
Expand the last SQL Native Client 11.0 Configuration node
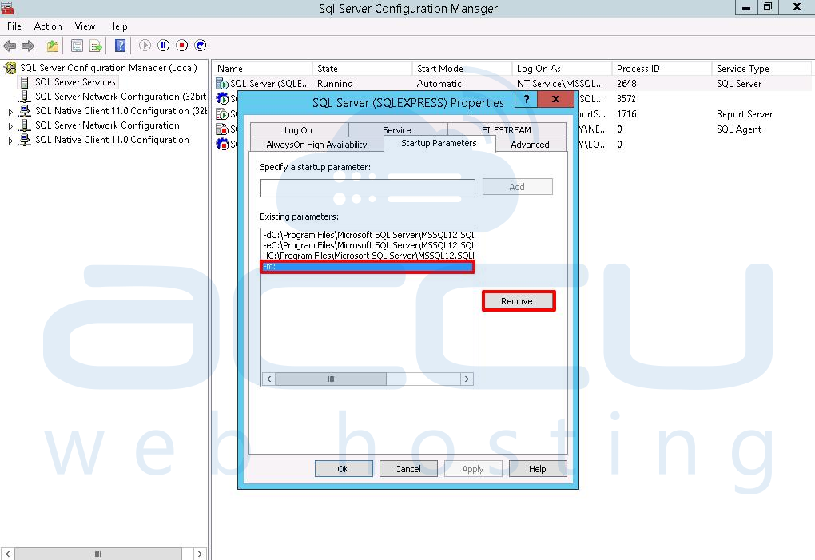coord(10,141)
